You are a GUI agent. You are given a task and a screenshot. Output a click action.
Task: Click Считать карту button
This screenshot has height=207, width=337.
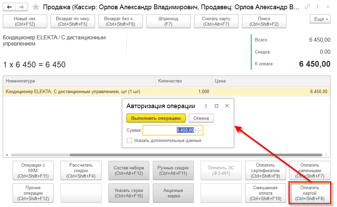(x=216, y=21)
